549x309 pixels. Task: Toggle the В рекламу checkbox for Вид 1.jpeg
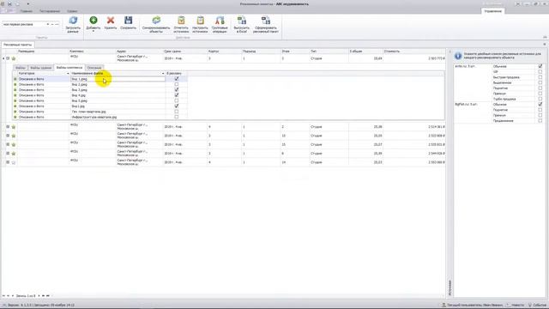coord(177,79)
